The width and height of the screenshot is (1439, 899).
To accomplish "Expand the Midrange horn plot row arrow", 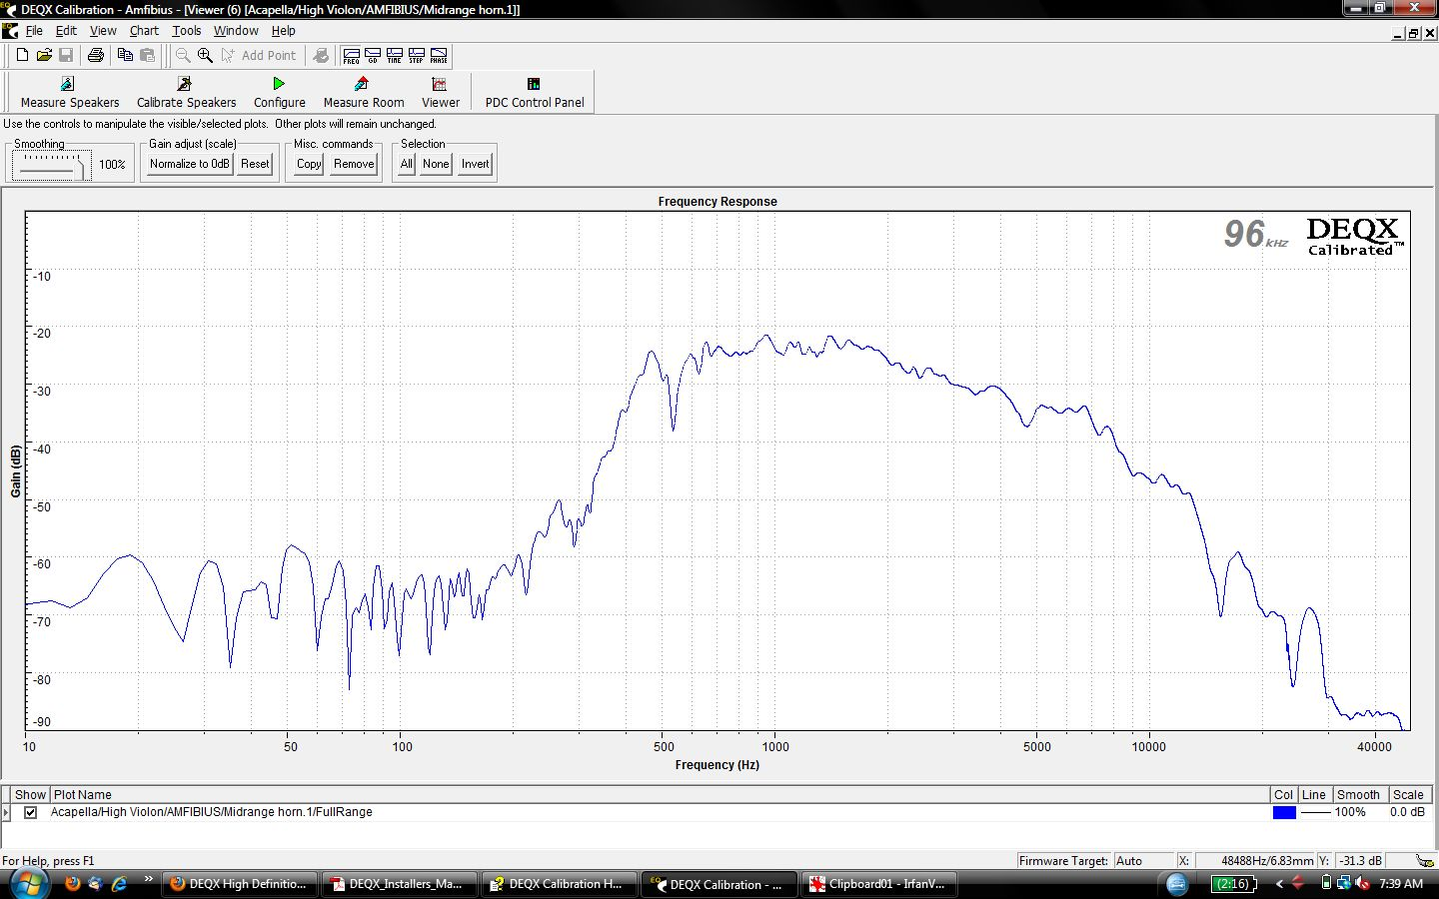I will pyautogui.click(x=7, y=812).
